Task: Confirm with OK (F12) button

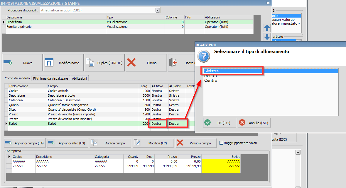Action: tap(220, 123)
